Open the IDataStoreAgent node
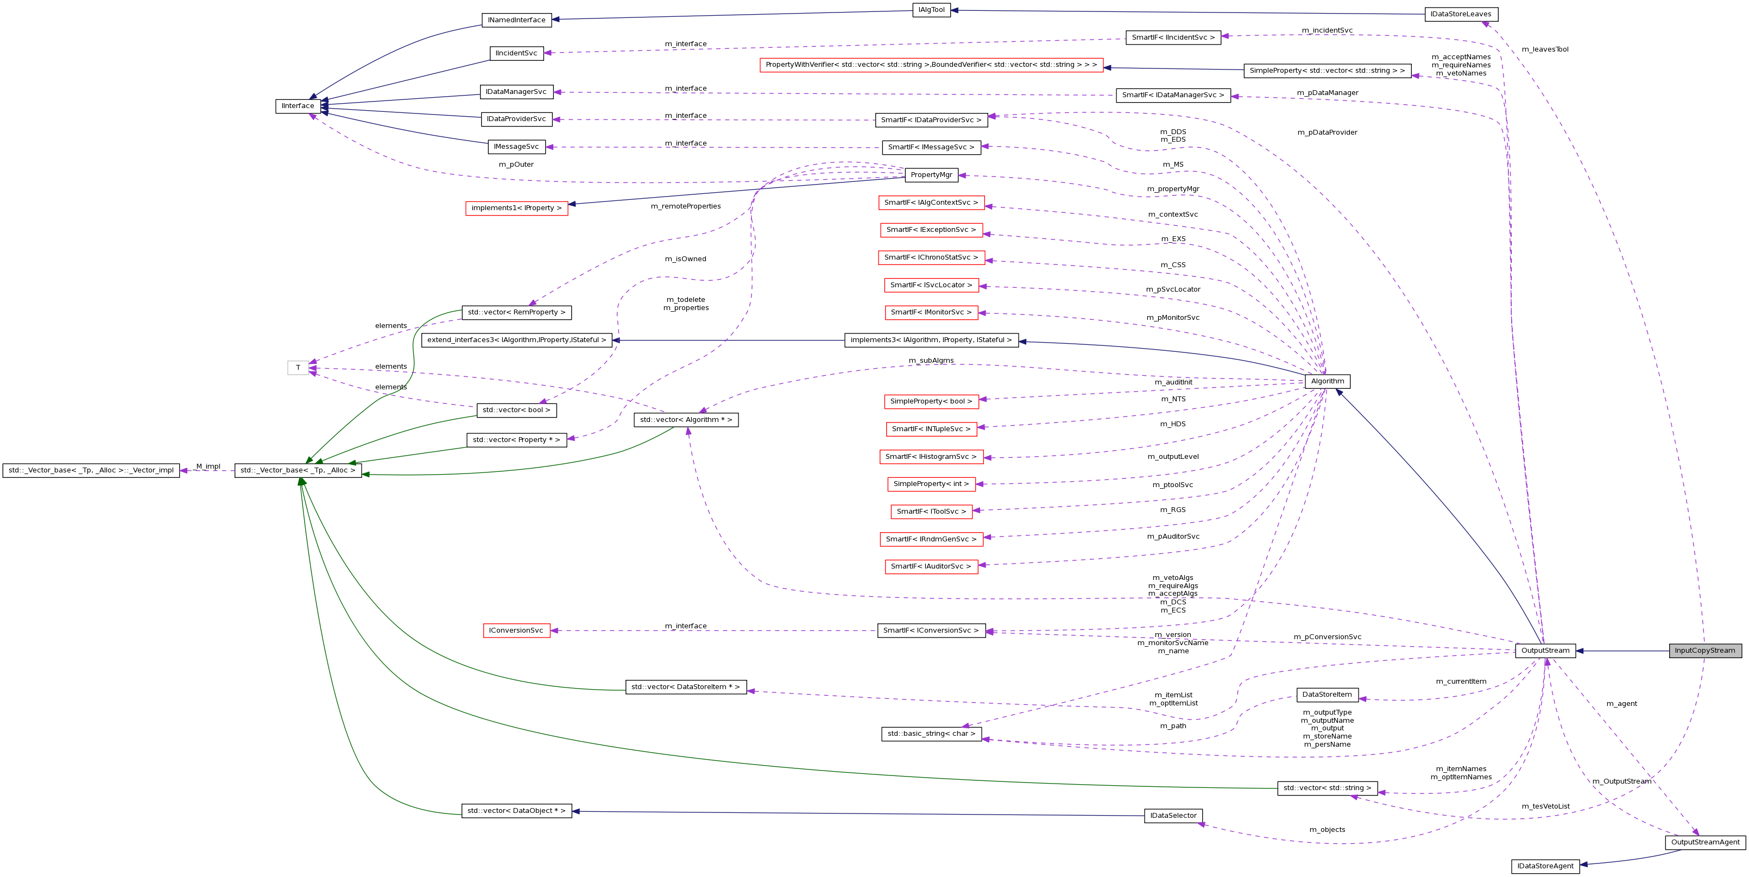Image resolution: width=1749 pixels, height=877 pixels. coord(1546,866)
